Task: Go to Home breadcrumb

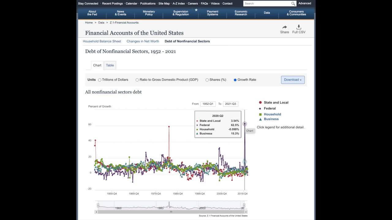Action: (x=89, y=23)
